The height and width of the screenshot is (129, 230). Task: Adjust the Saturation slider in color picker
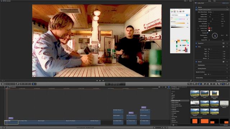tap(178, 23)
